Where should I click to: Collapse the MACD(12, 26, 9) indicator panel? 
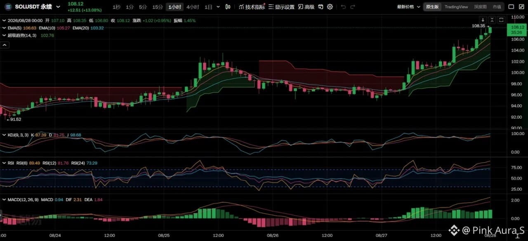click(4, 199)
